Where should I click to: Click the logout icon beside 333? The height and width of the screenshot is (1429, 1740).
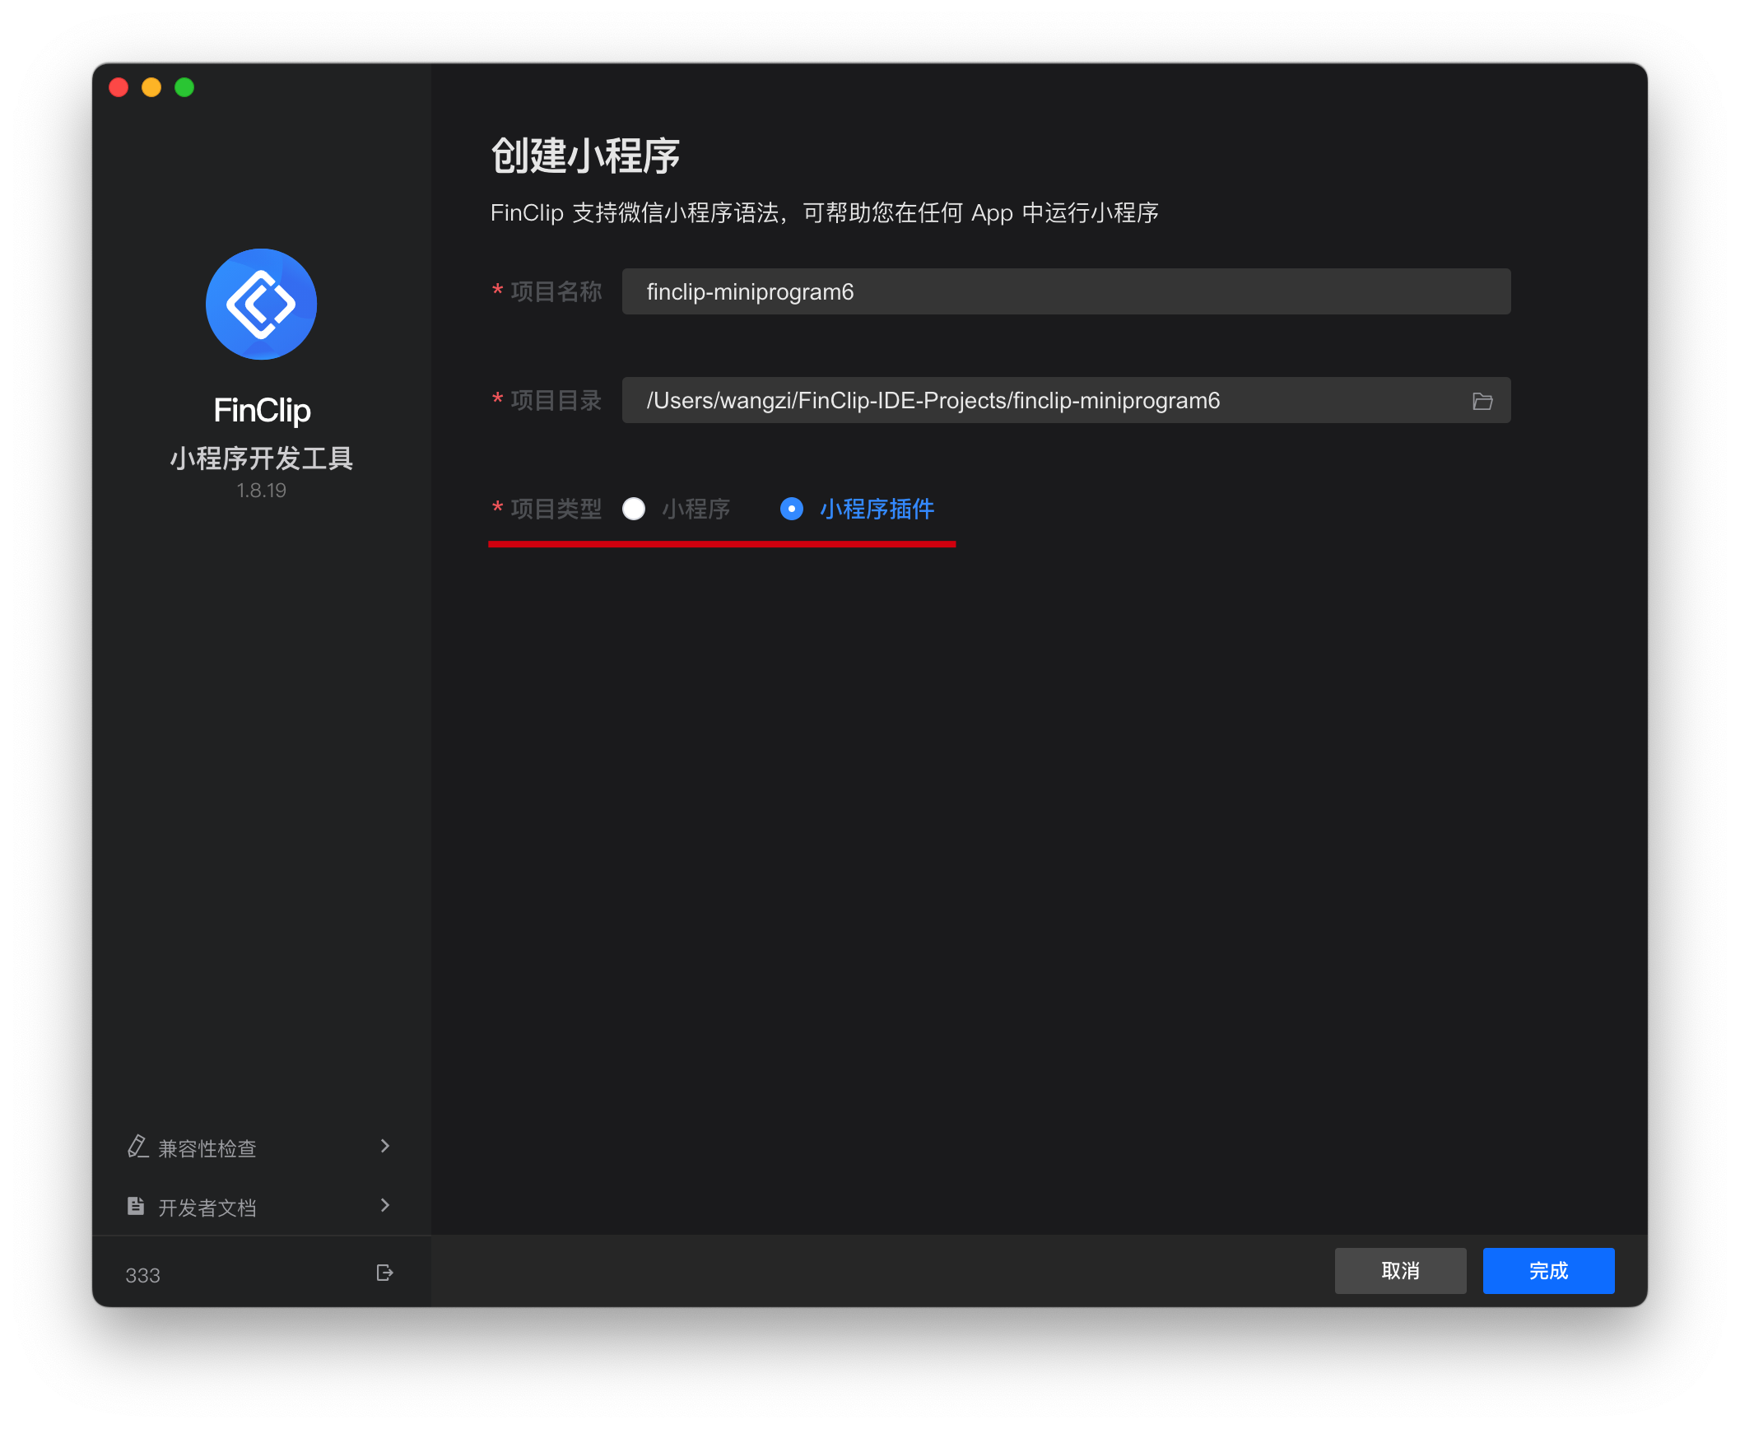pos(384,1273)
